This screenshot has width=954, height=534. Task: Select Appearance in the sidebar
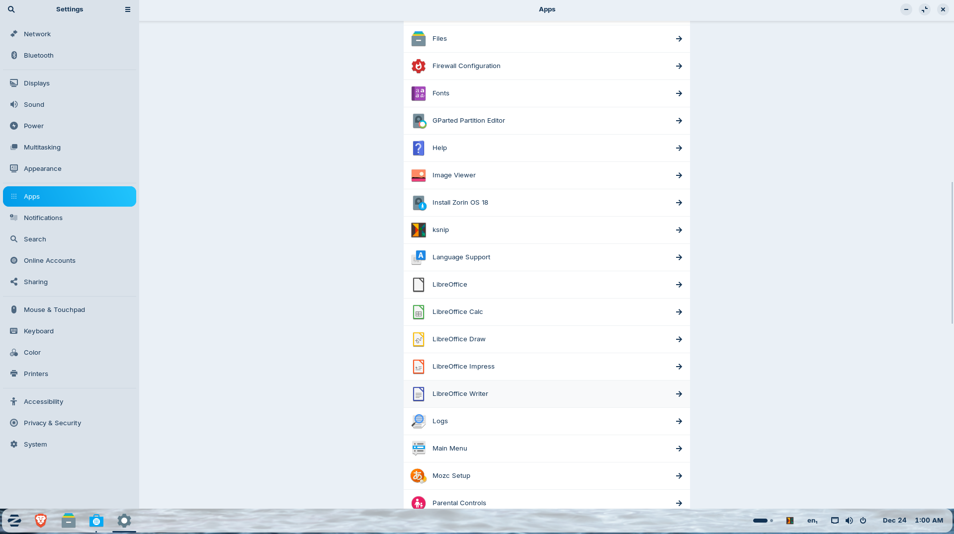click(x=43, y=168)
